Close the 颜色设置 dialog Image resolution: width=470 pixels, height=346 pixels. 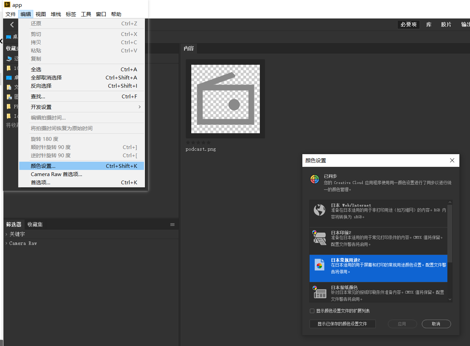tap(452, 160)
